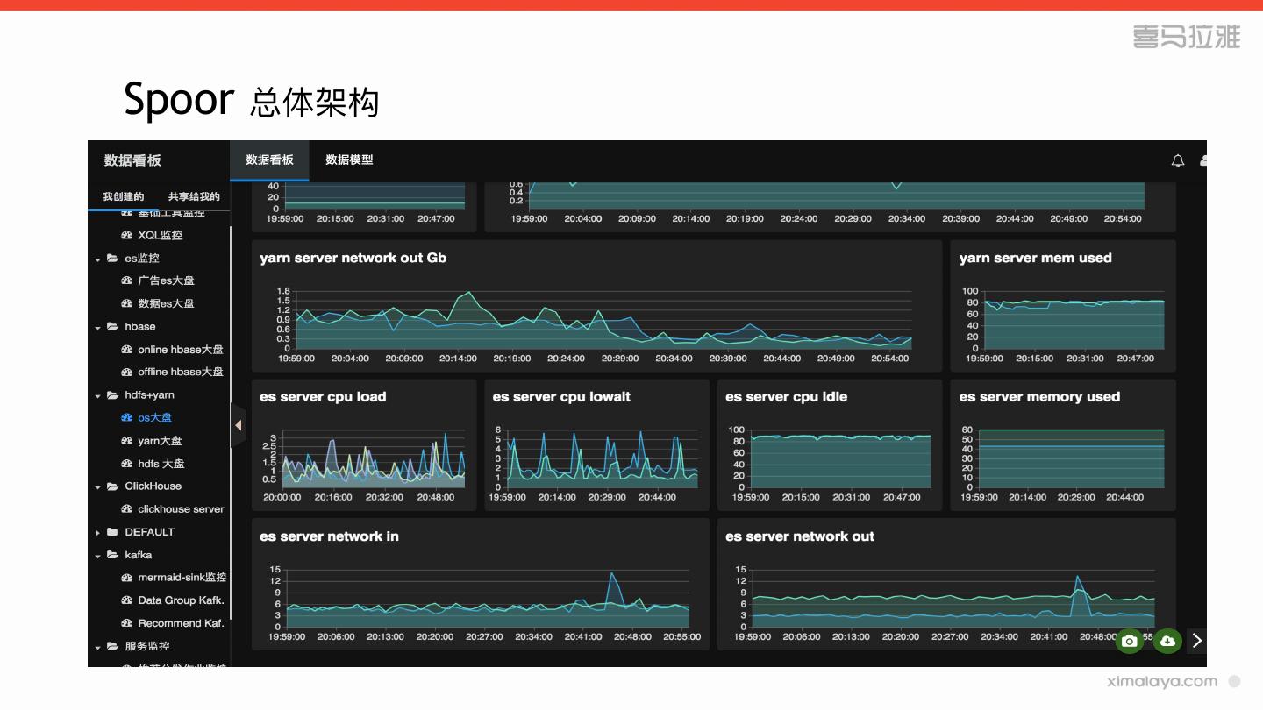The height and width of the screenshot is (710, 1263).
Task: Collapse the hdfs+yarn folder arrow
Action: coord(98,396)
